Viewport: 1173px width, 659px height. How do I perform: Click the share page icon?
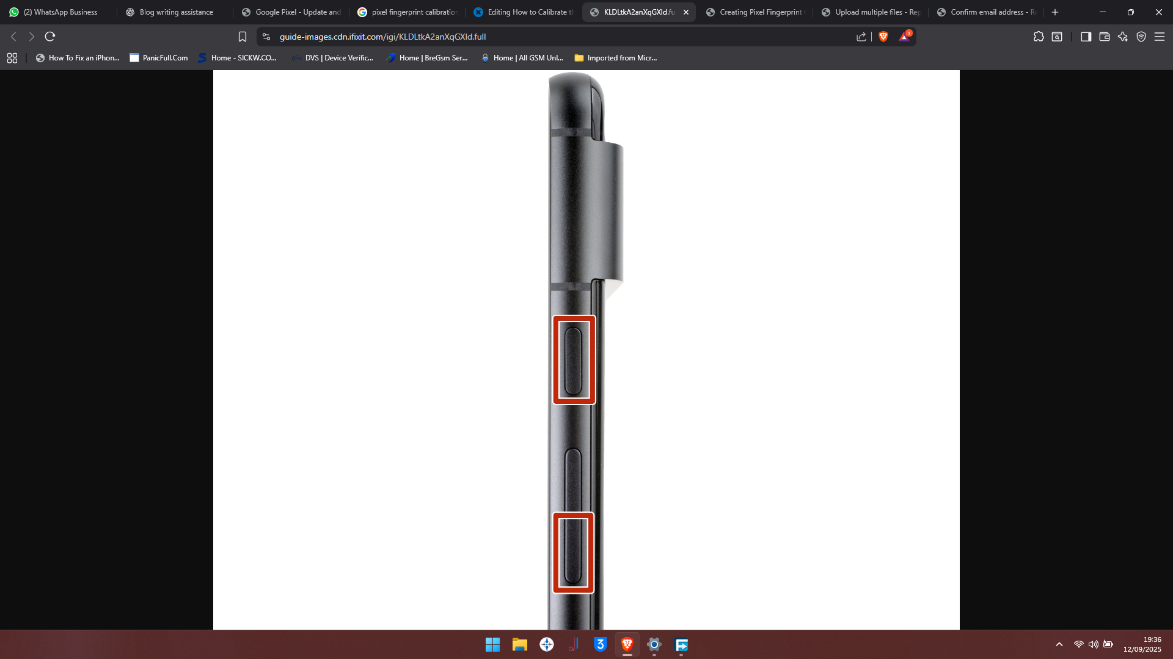pos(861,37)
